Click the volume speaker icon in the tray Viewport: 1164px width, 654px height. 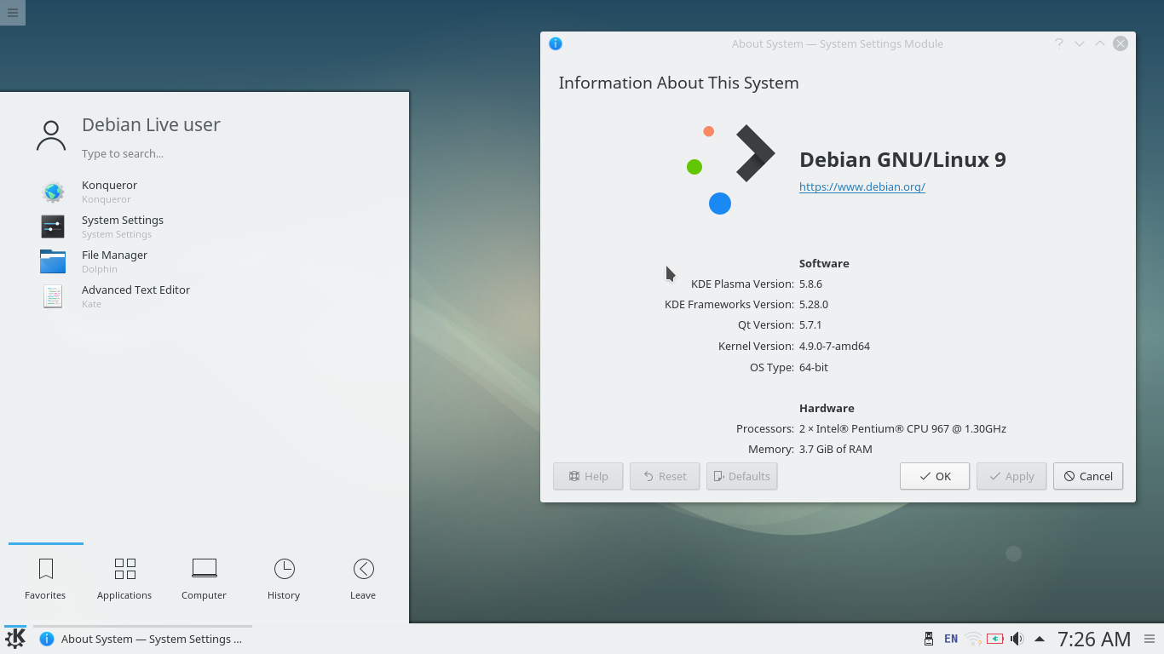coord(1017,638)
